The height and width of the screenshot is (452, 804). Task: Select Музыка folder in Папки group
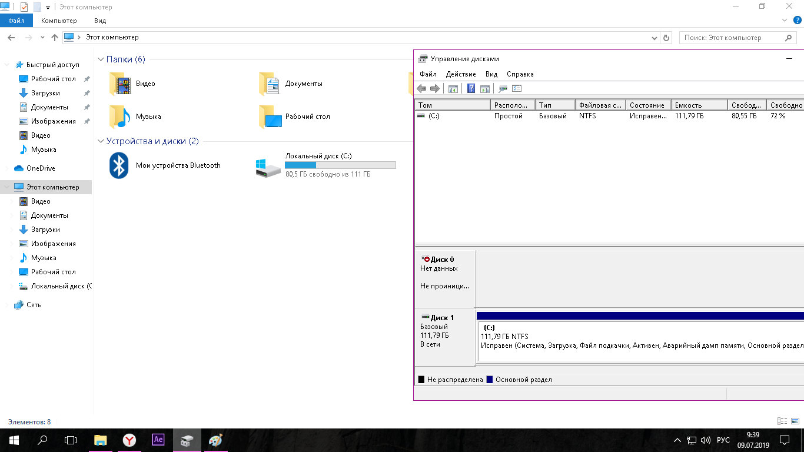[x=135, y=117]
